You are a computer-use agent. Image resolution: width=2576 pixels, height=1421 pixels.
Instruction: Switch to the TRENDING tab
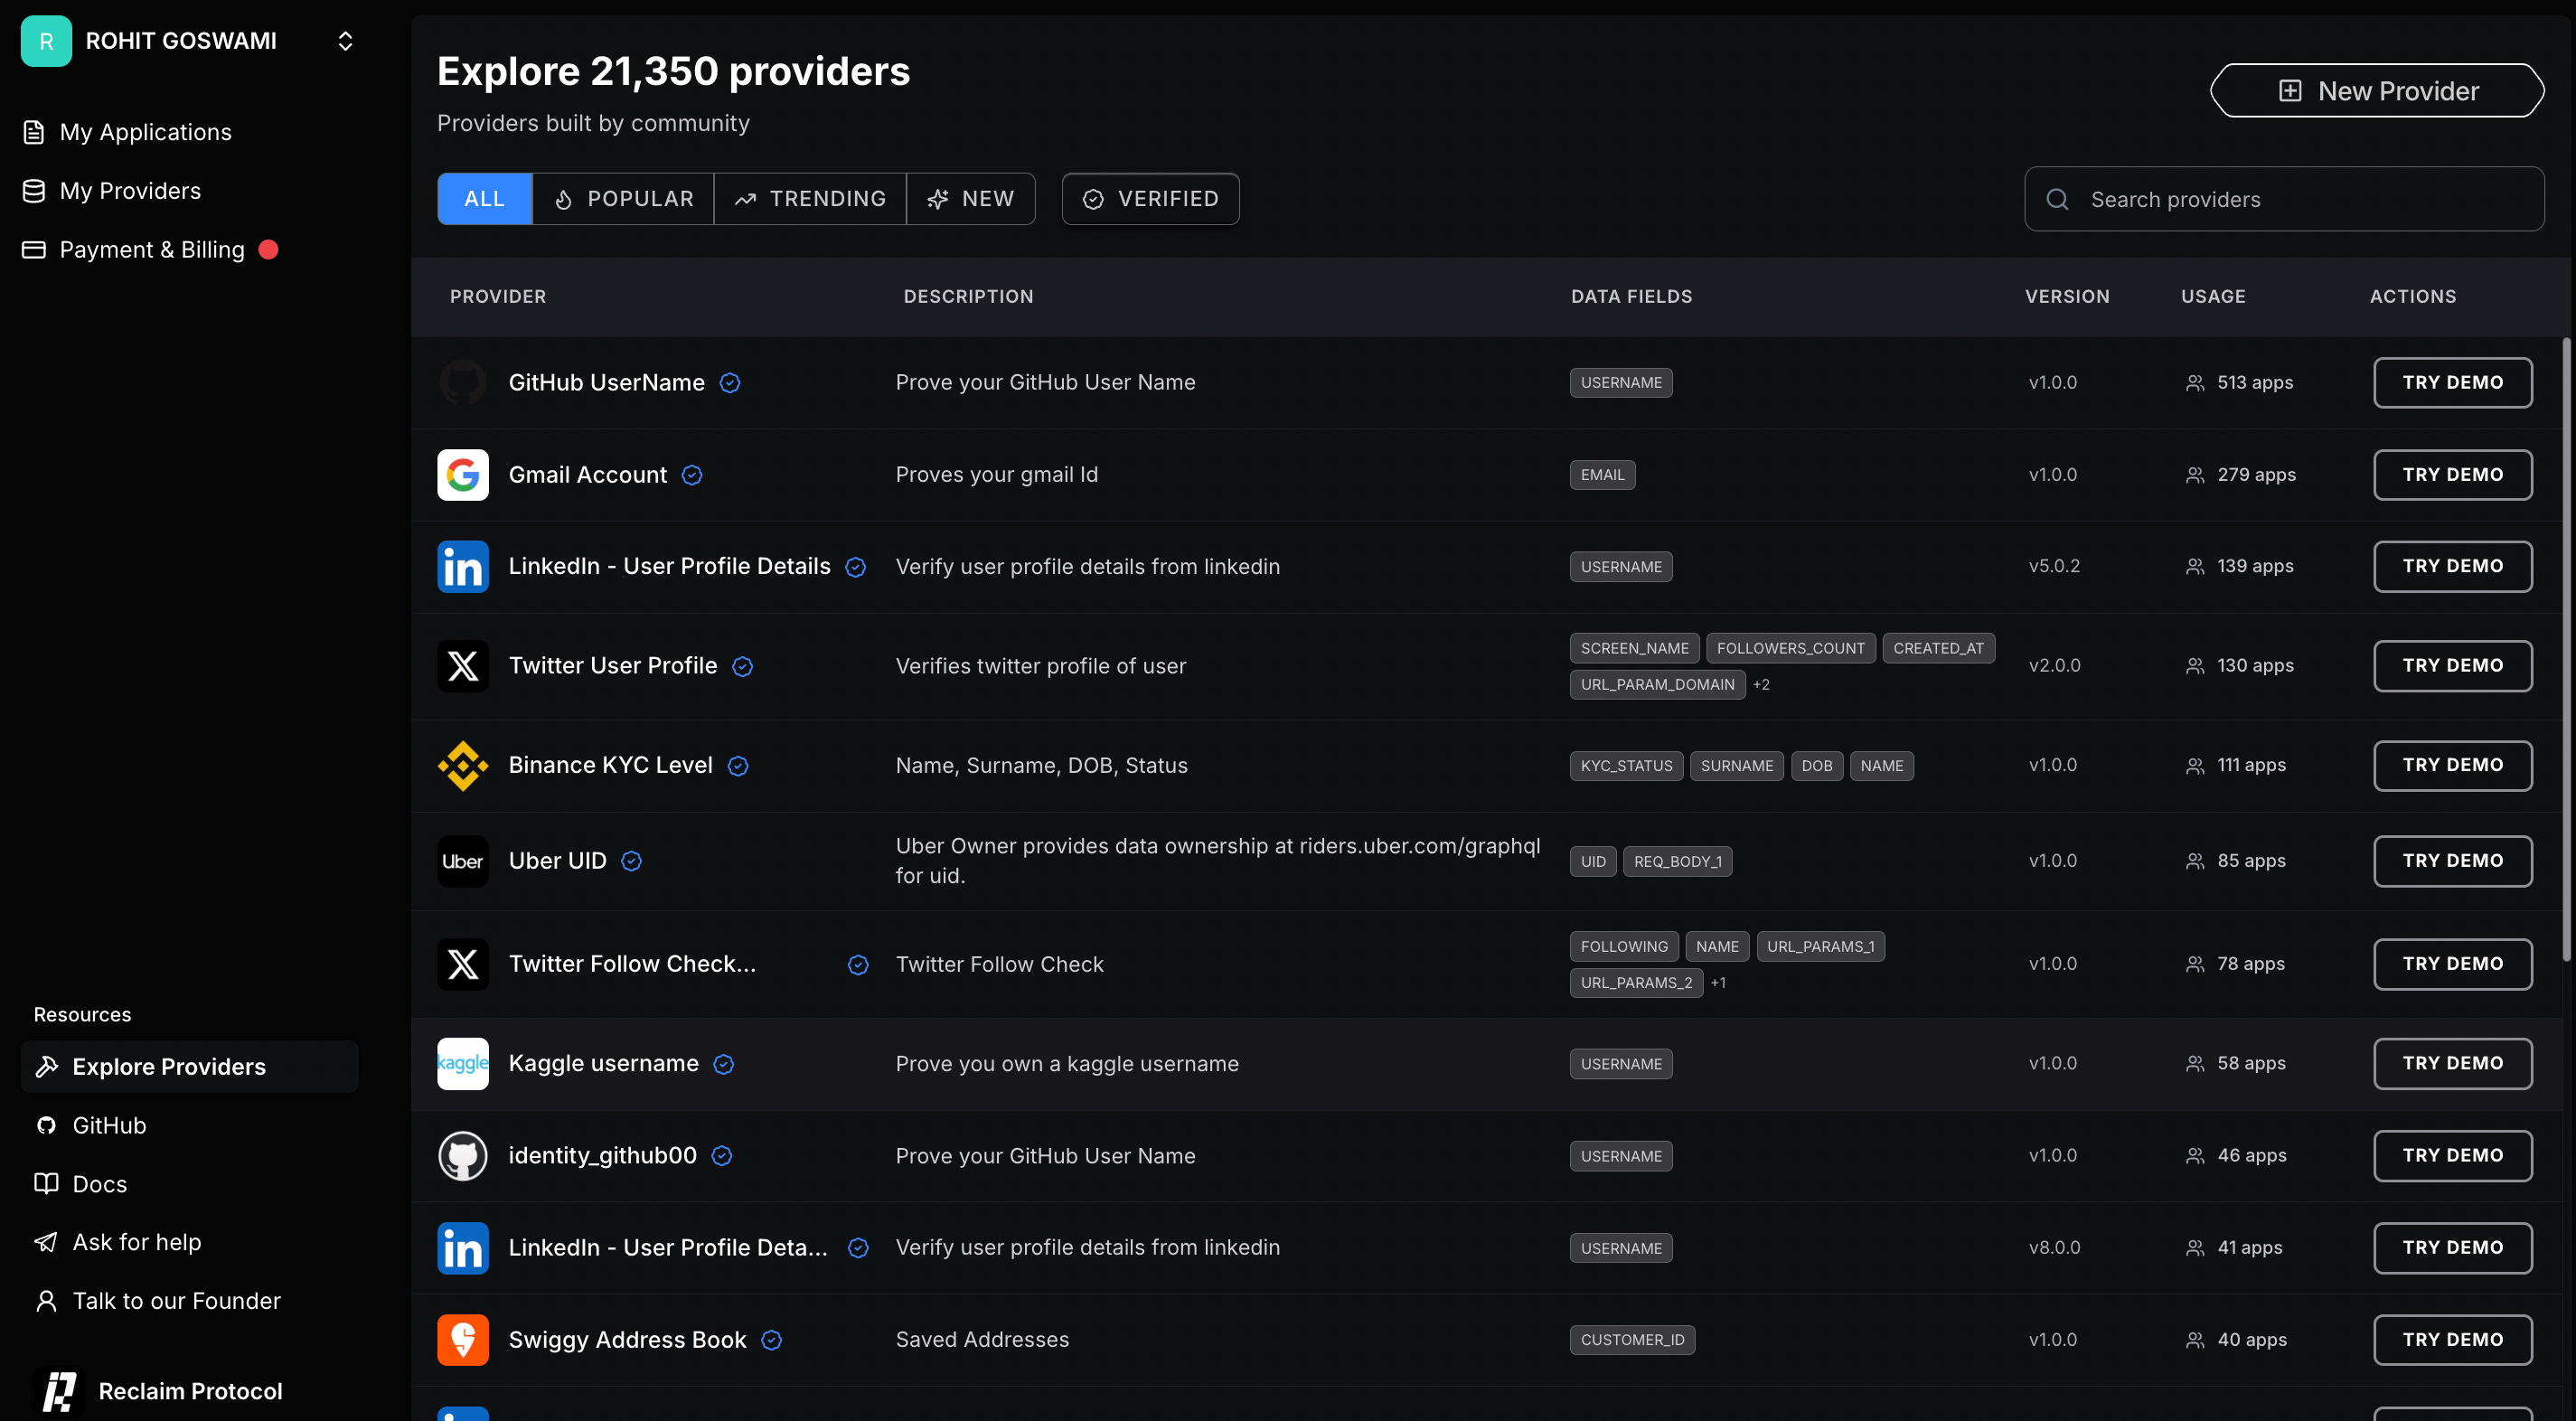tap(810, 199)
